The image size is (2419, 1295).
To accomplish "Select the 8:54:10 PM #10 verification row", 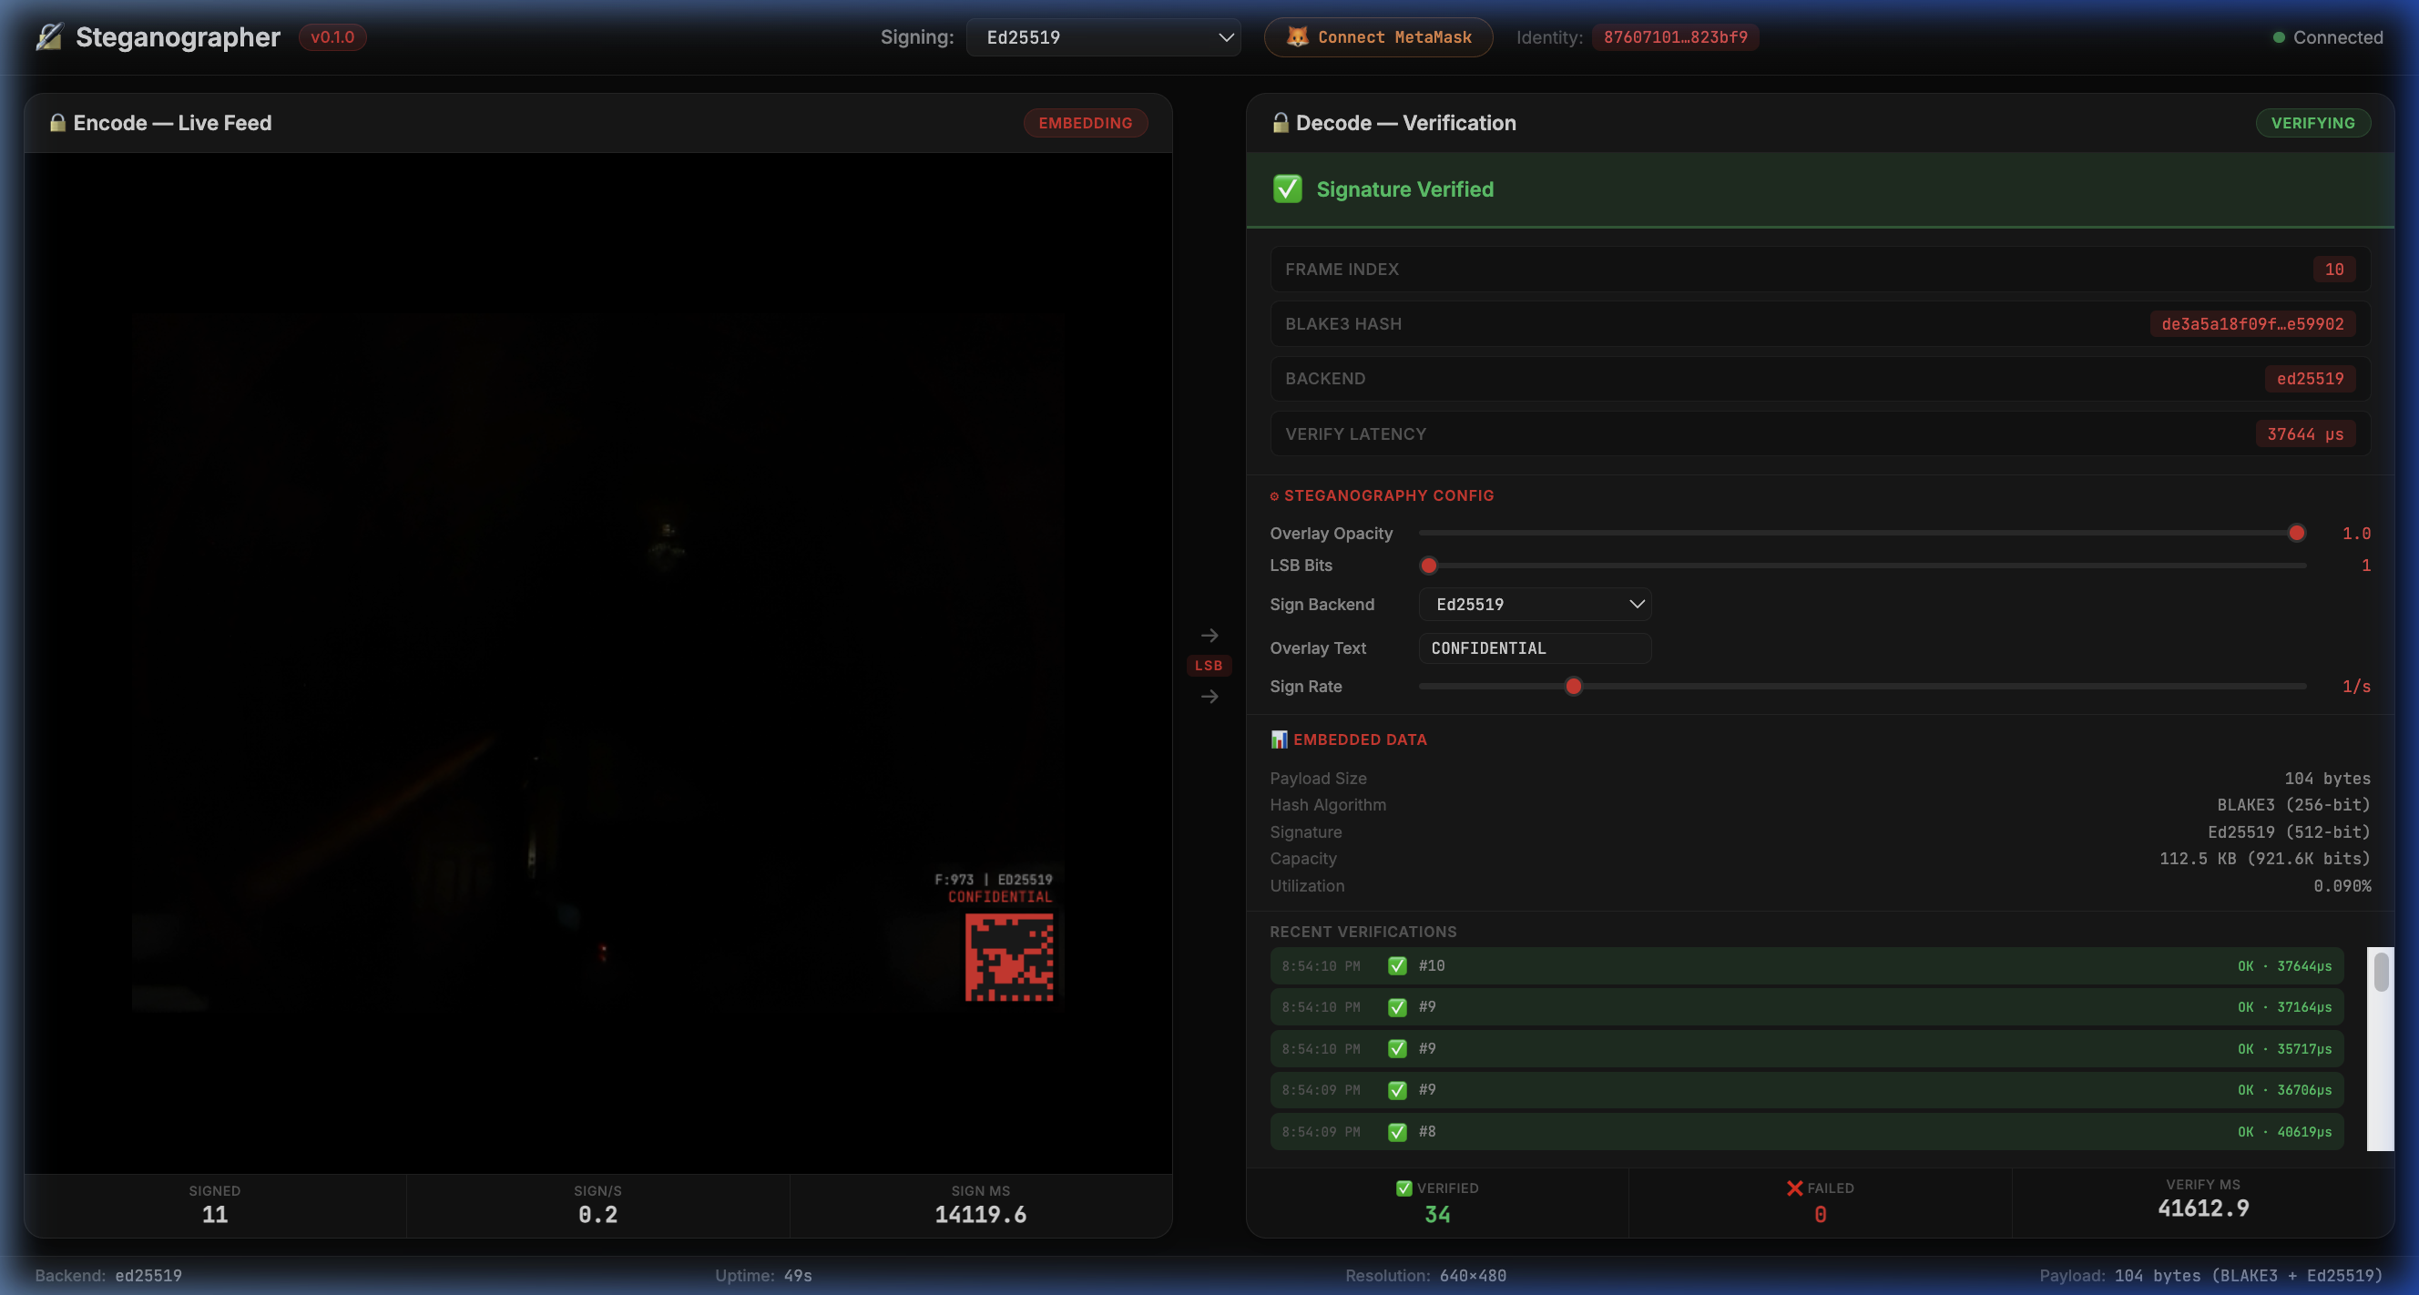I will (x=1807, y=966).
